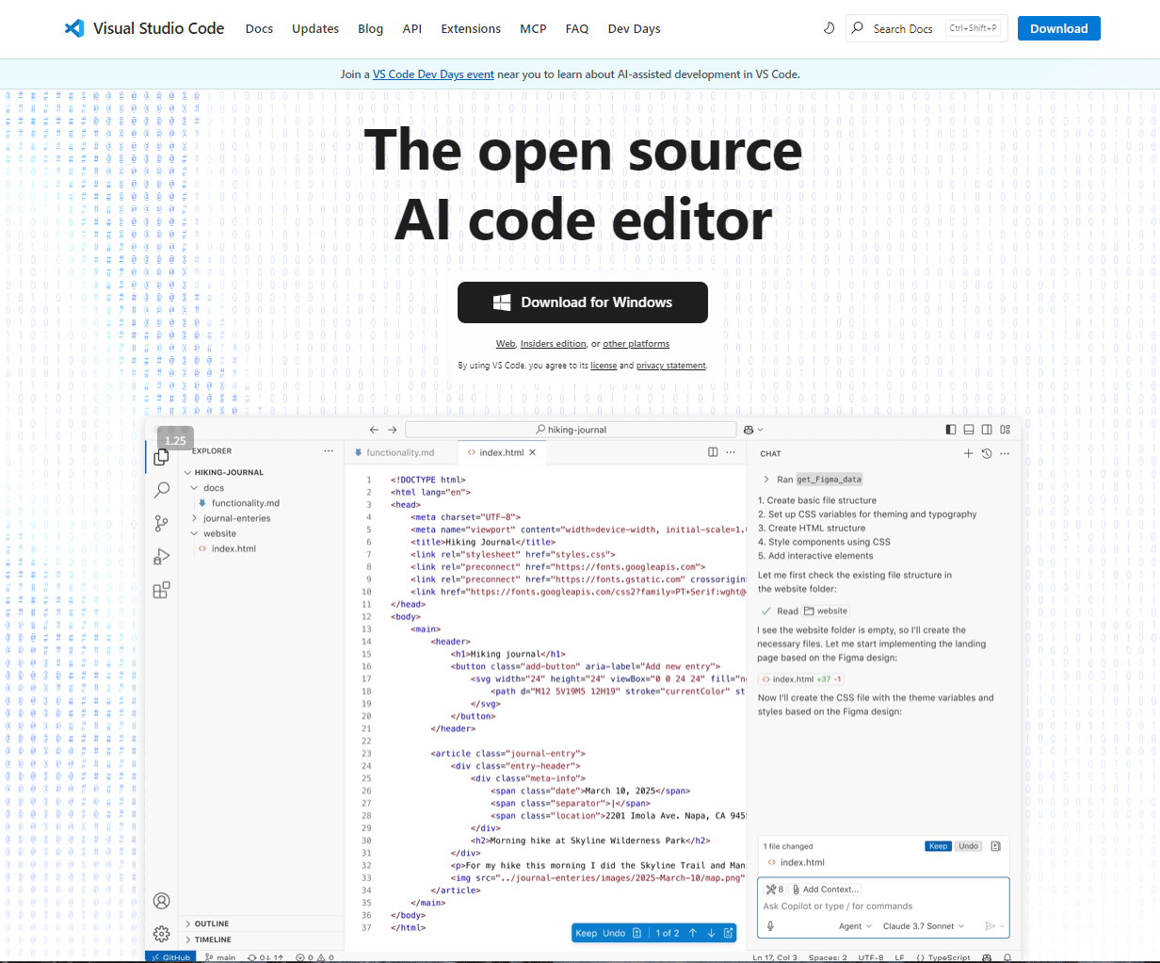Toggle the dark theme moon icon
This screenshot has height=963, width=1160.
coord(829,28)
